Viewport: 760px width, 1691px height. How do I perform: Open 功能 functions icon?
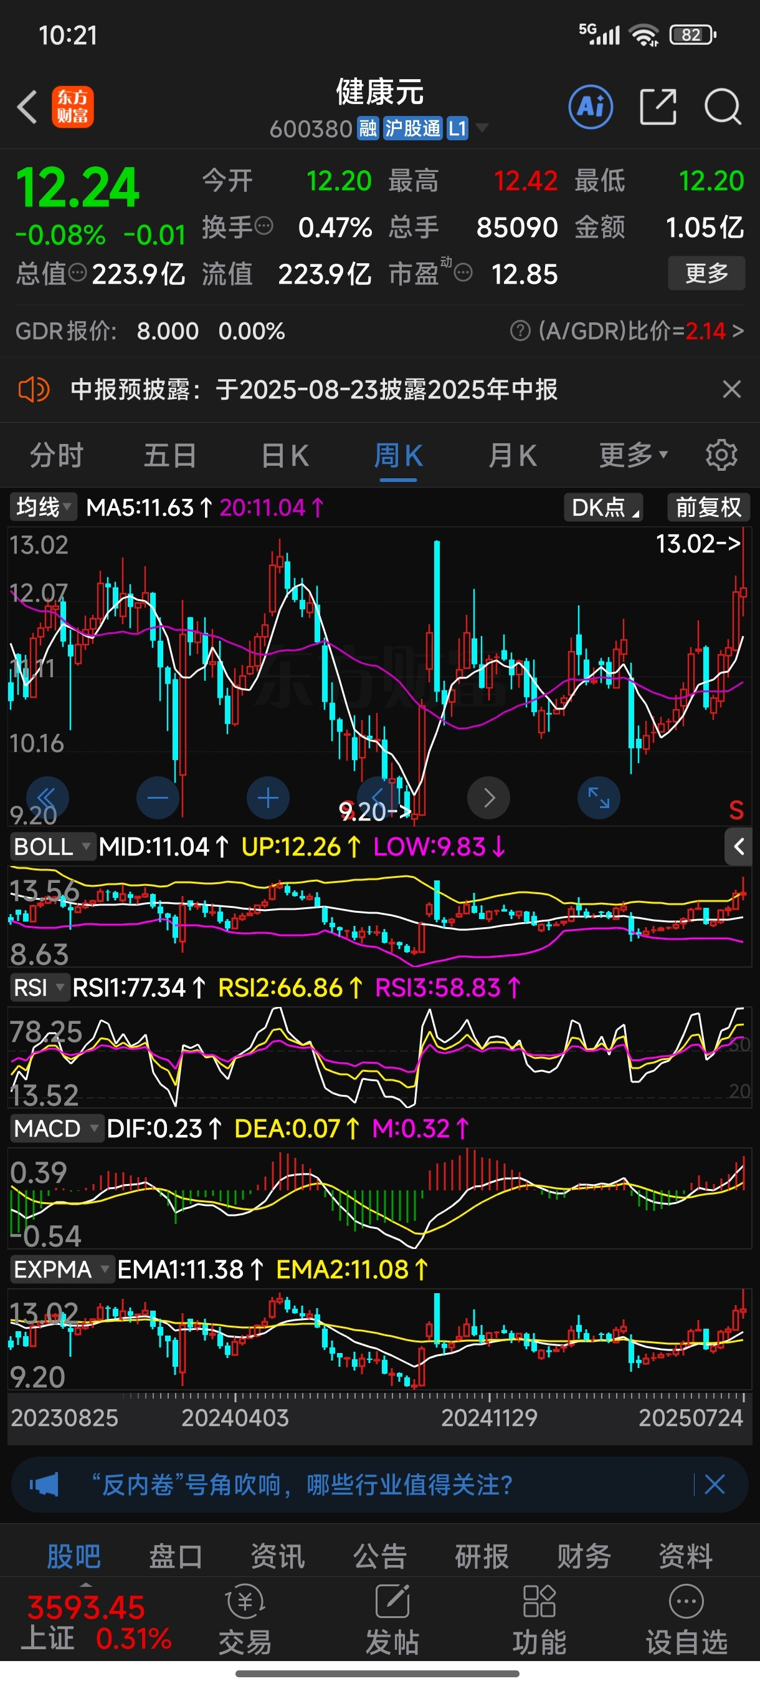click(x=539, y=1619)
